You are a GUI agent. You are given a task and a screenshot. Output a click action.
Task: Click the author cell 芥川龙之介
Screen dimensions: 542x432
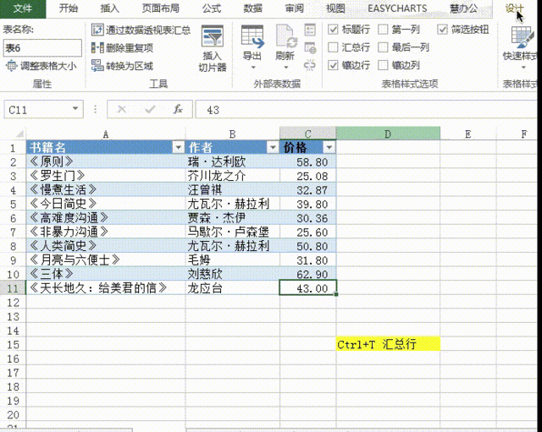tap(232, 176)
